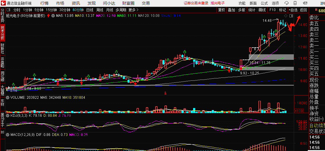
Task: Open the 财联社 sidebar tab
Action: [x=3, y=48]
